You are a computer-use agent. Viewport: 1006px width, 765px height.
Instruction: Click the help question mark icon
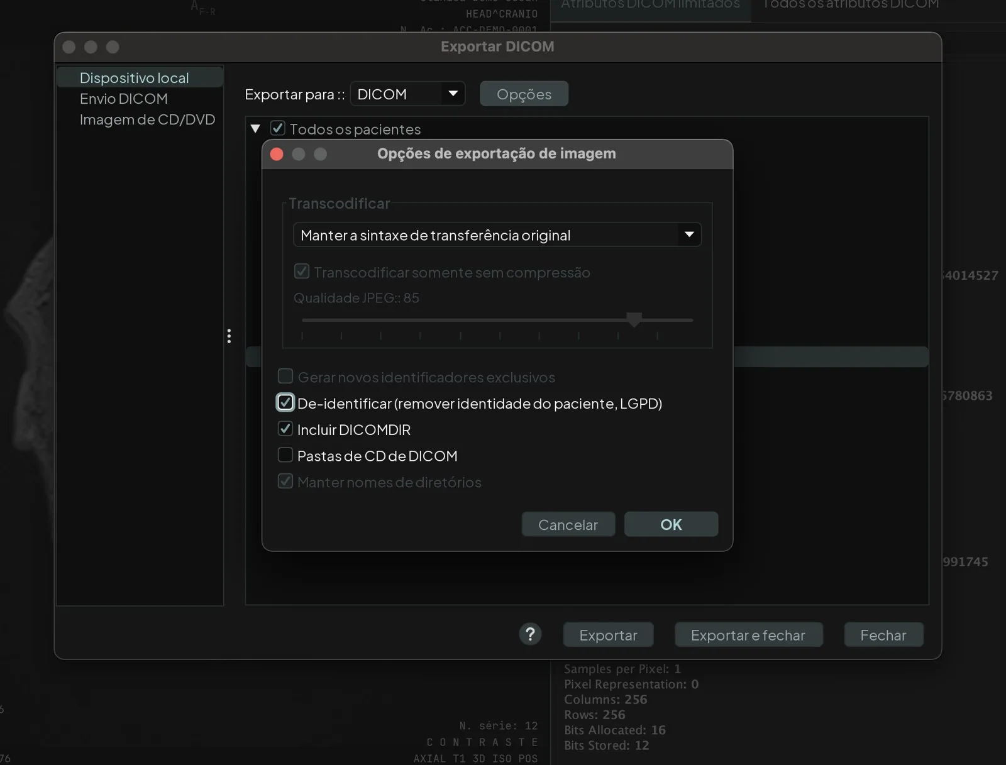click(530, 634)
